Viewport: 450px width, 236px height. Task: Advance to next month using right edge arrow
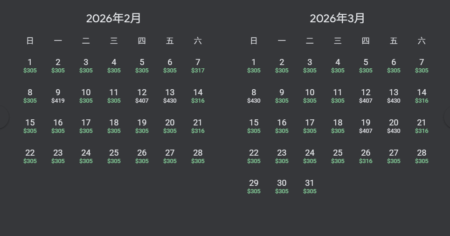[447, 118]
